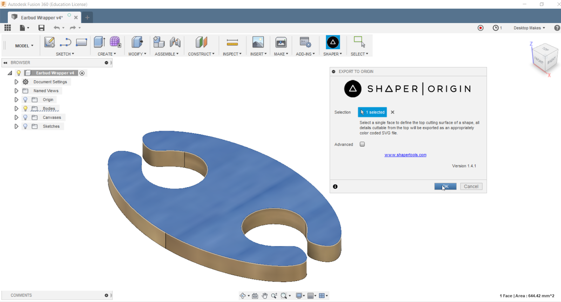The image size is (561, 302).
Task: Open the data panel grid icon
Action: point(7,28)
